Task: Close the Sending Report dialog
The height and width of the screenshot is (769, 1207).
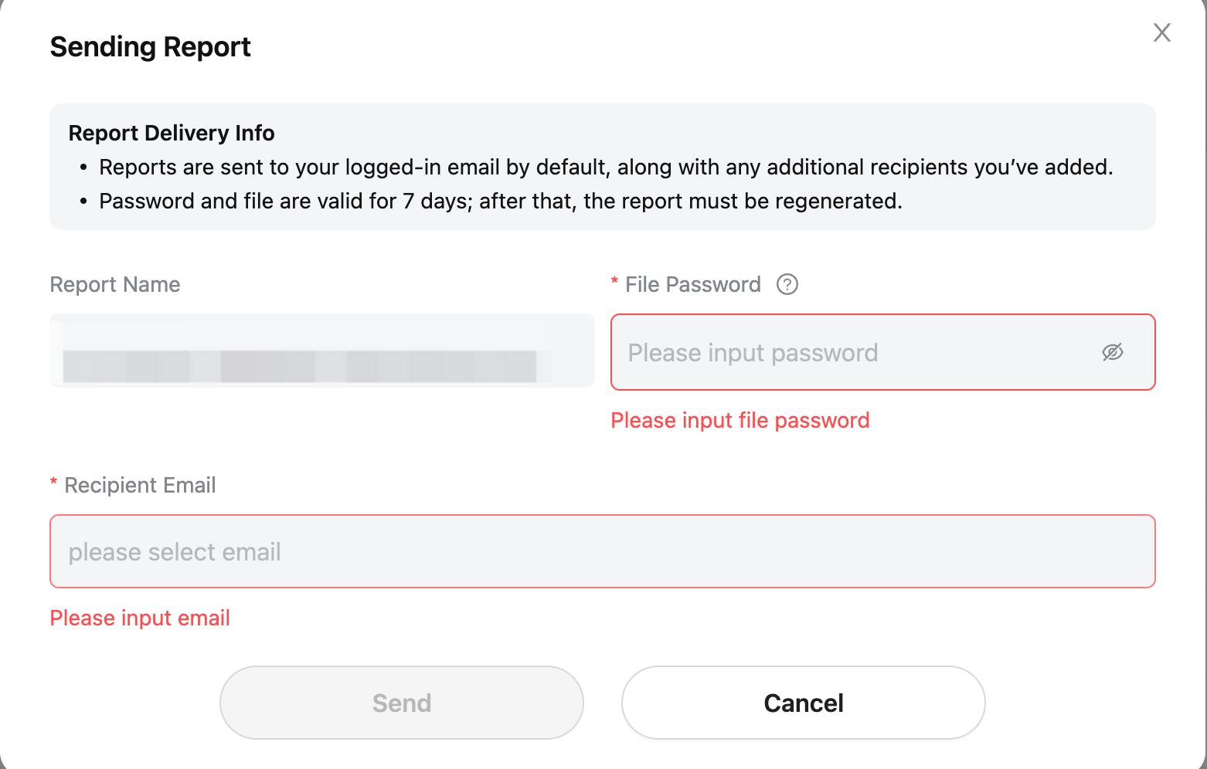Action: [x=1161, y=32]
